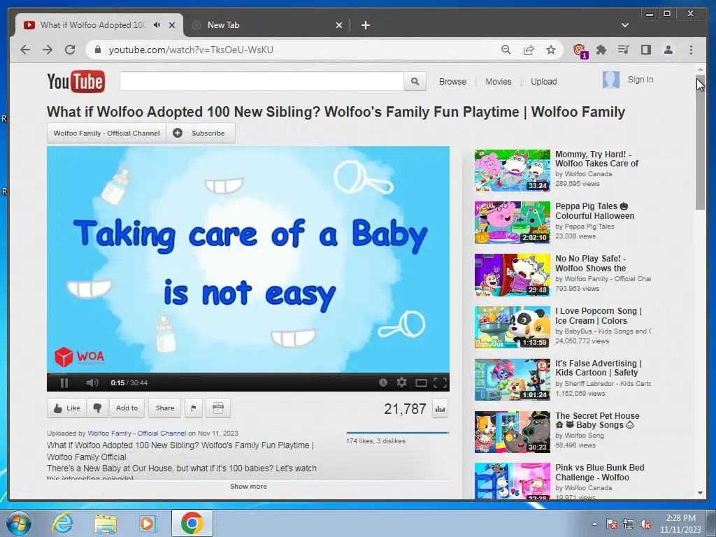Open the media control icon in toolbar
716x537 pixels.
pyautogui.click(x=623, y=50)
